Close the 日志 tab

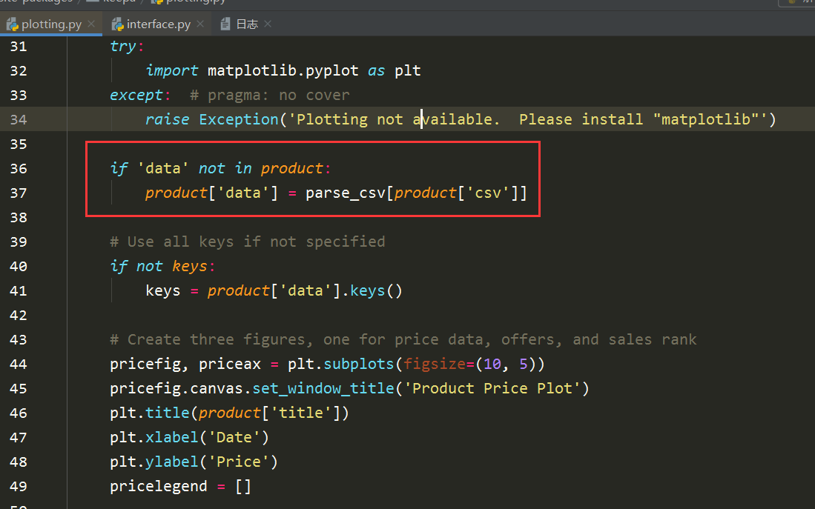(x=266, y=23)
